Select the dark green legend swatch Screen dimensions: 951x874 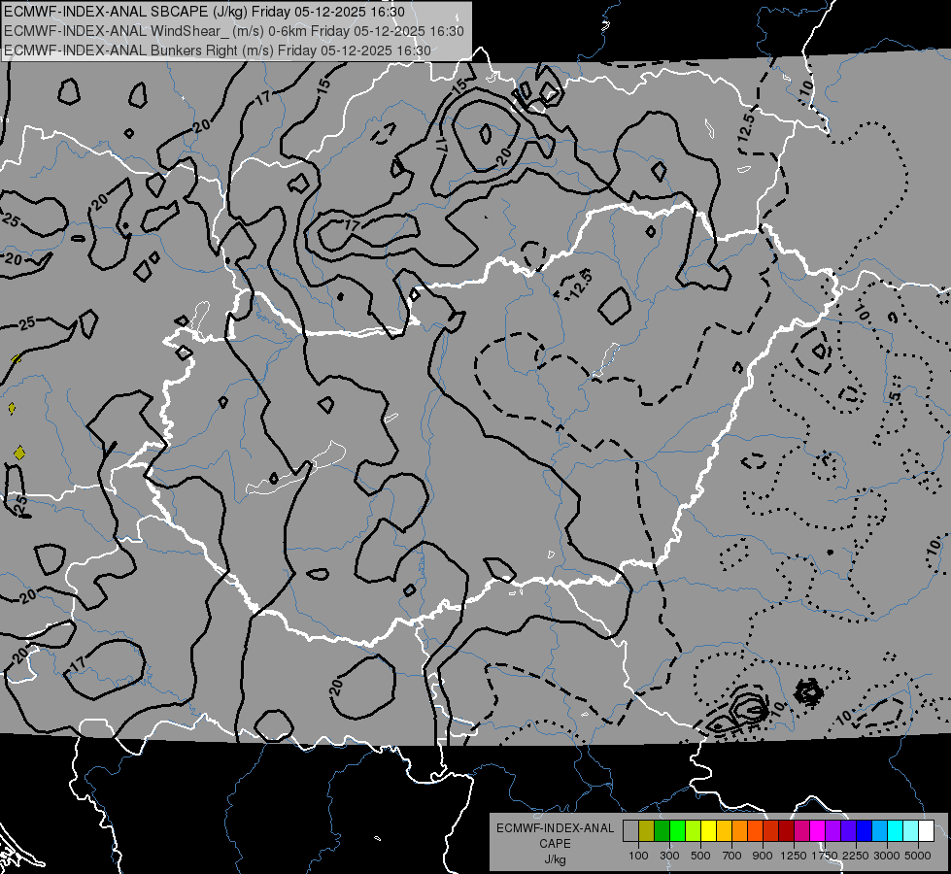click(662, 831)
